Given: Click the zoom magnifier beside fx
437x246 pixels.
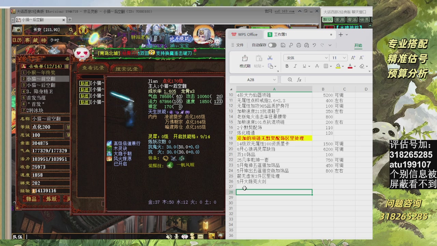Looking at the screenshot, I should [290, 80].
